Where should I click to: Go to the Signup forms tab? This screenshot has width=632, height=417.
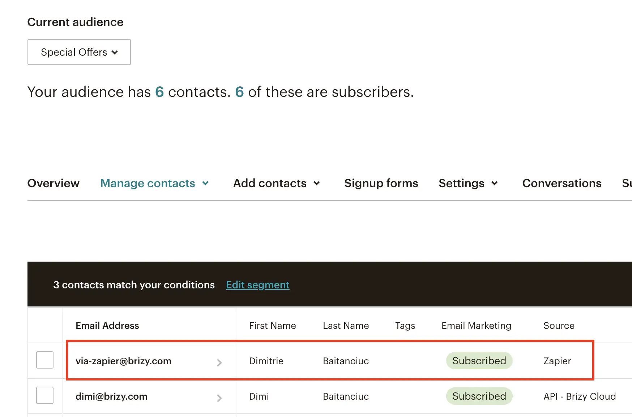click(381, 183)
